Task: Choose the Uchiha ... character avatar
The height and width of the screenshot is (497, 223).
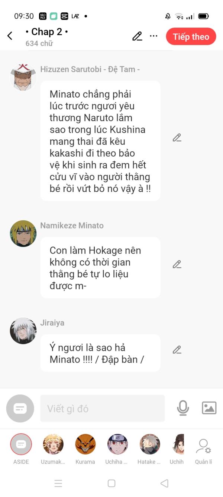Action: (117, 449)
